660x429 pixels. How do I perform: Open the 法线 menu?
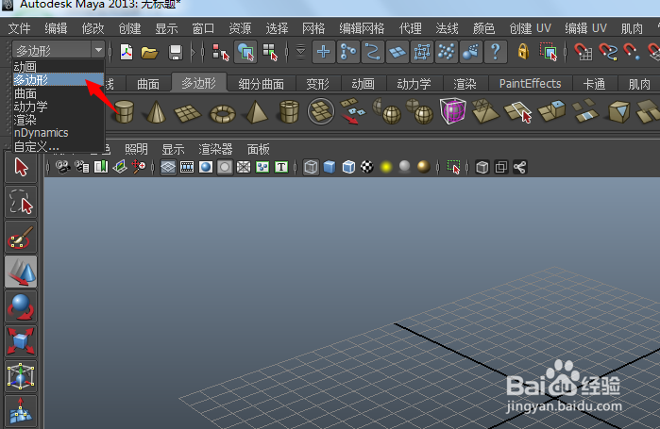[x=447, y=28]
